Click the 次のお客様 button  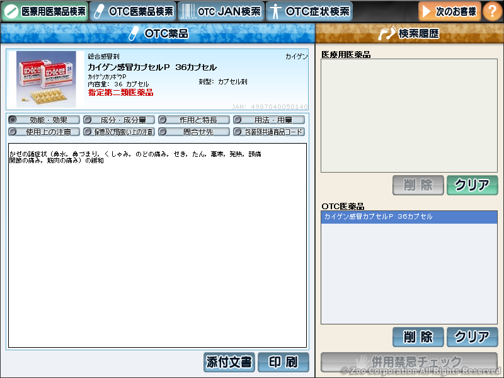(x=449, y=11)
